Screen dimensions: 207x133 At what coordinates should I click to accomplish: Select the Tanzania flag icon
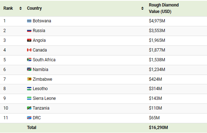click(29, 108)
